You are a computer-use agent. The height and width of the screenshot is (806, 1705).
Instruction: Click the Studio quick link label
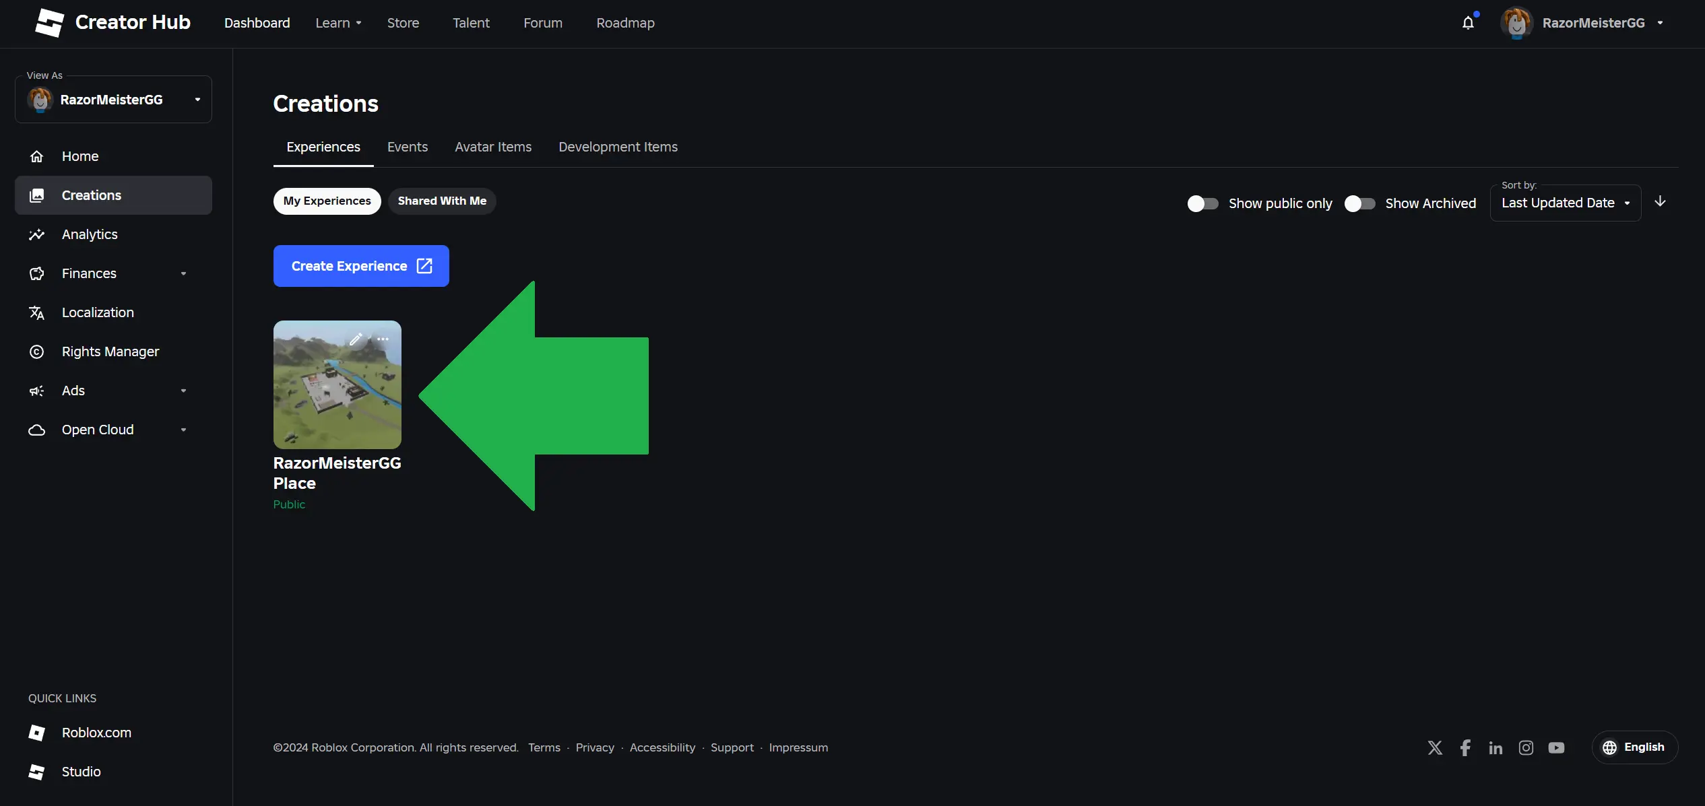(82, 772)
